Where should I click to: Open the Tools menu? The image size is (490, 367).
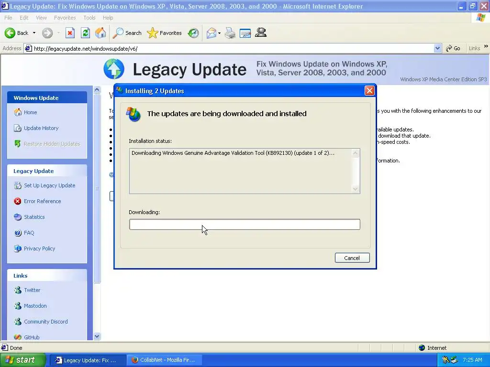(89, 18)
